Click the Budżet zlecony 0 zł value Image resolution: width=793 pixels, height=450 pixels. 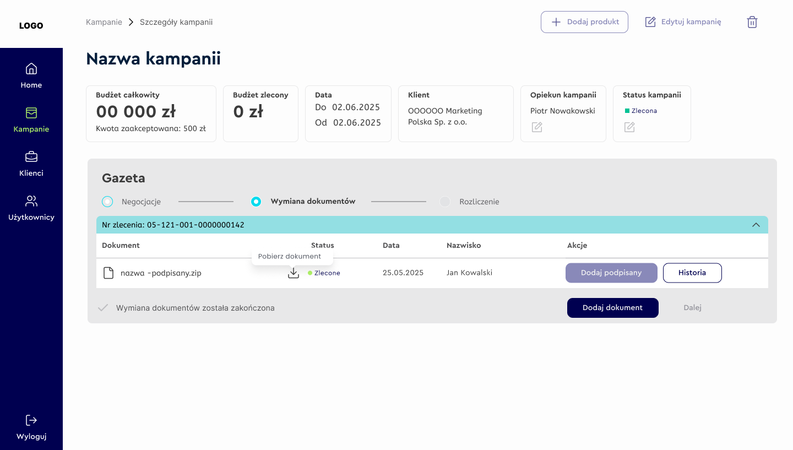tap(248, 112)
